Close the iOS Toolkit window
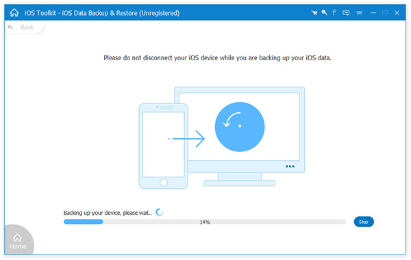Screen dimensions: 411x260 point(397,12)
